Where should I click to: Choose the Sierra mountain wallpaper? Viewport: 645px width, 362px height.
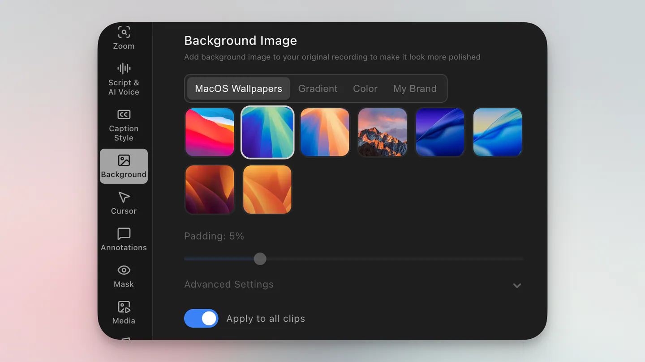point(383,132)
